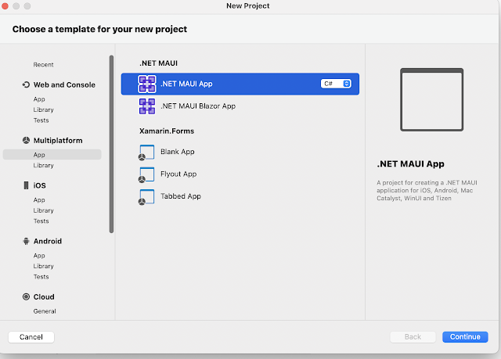
Task: Click the Multiplatform category icon
Action: pos(26,141)
